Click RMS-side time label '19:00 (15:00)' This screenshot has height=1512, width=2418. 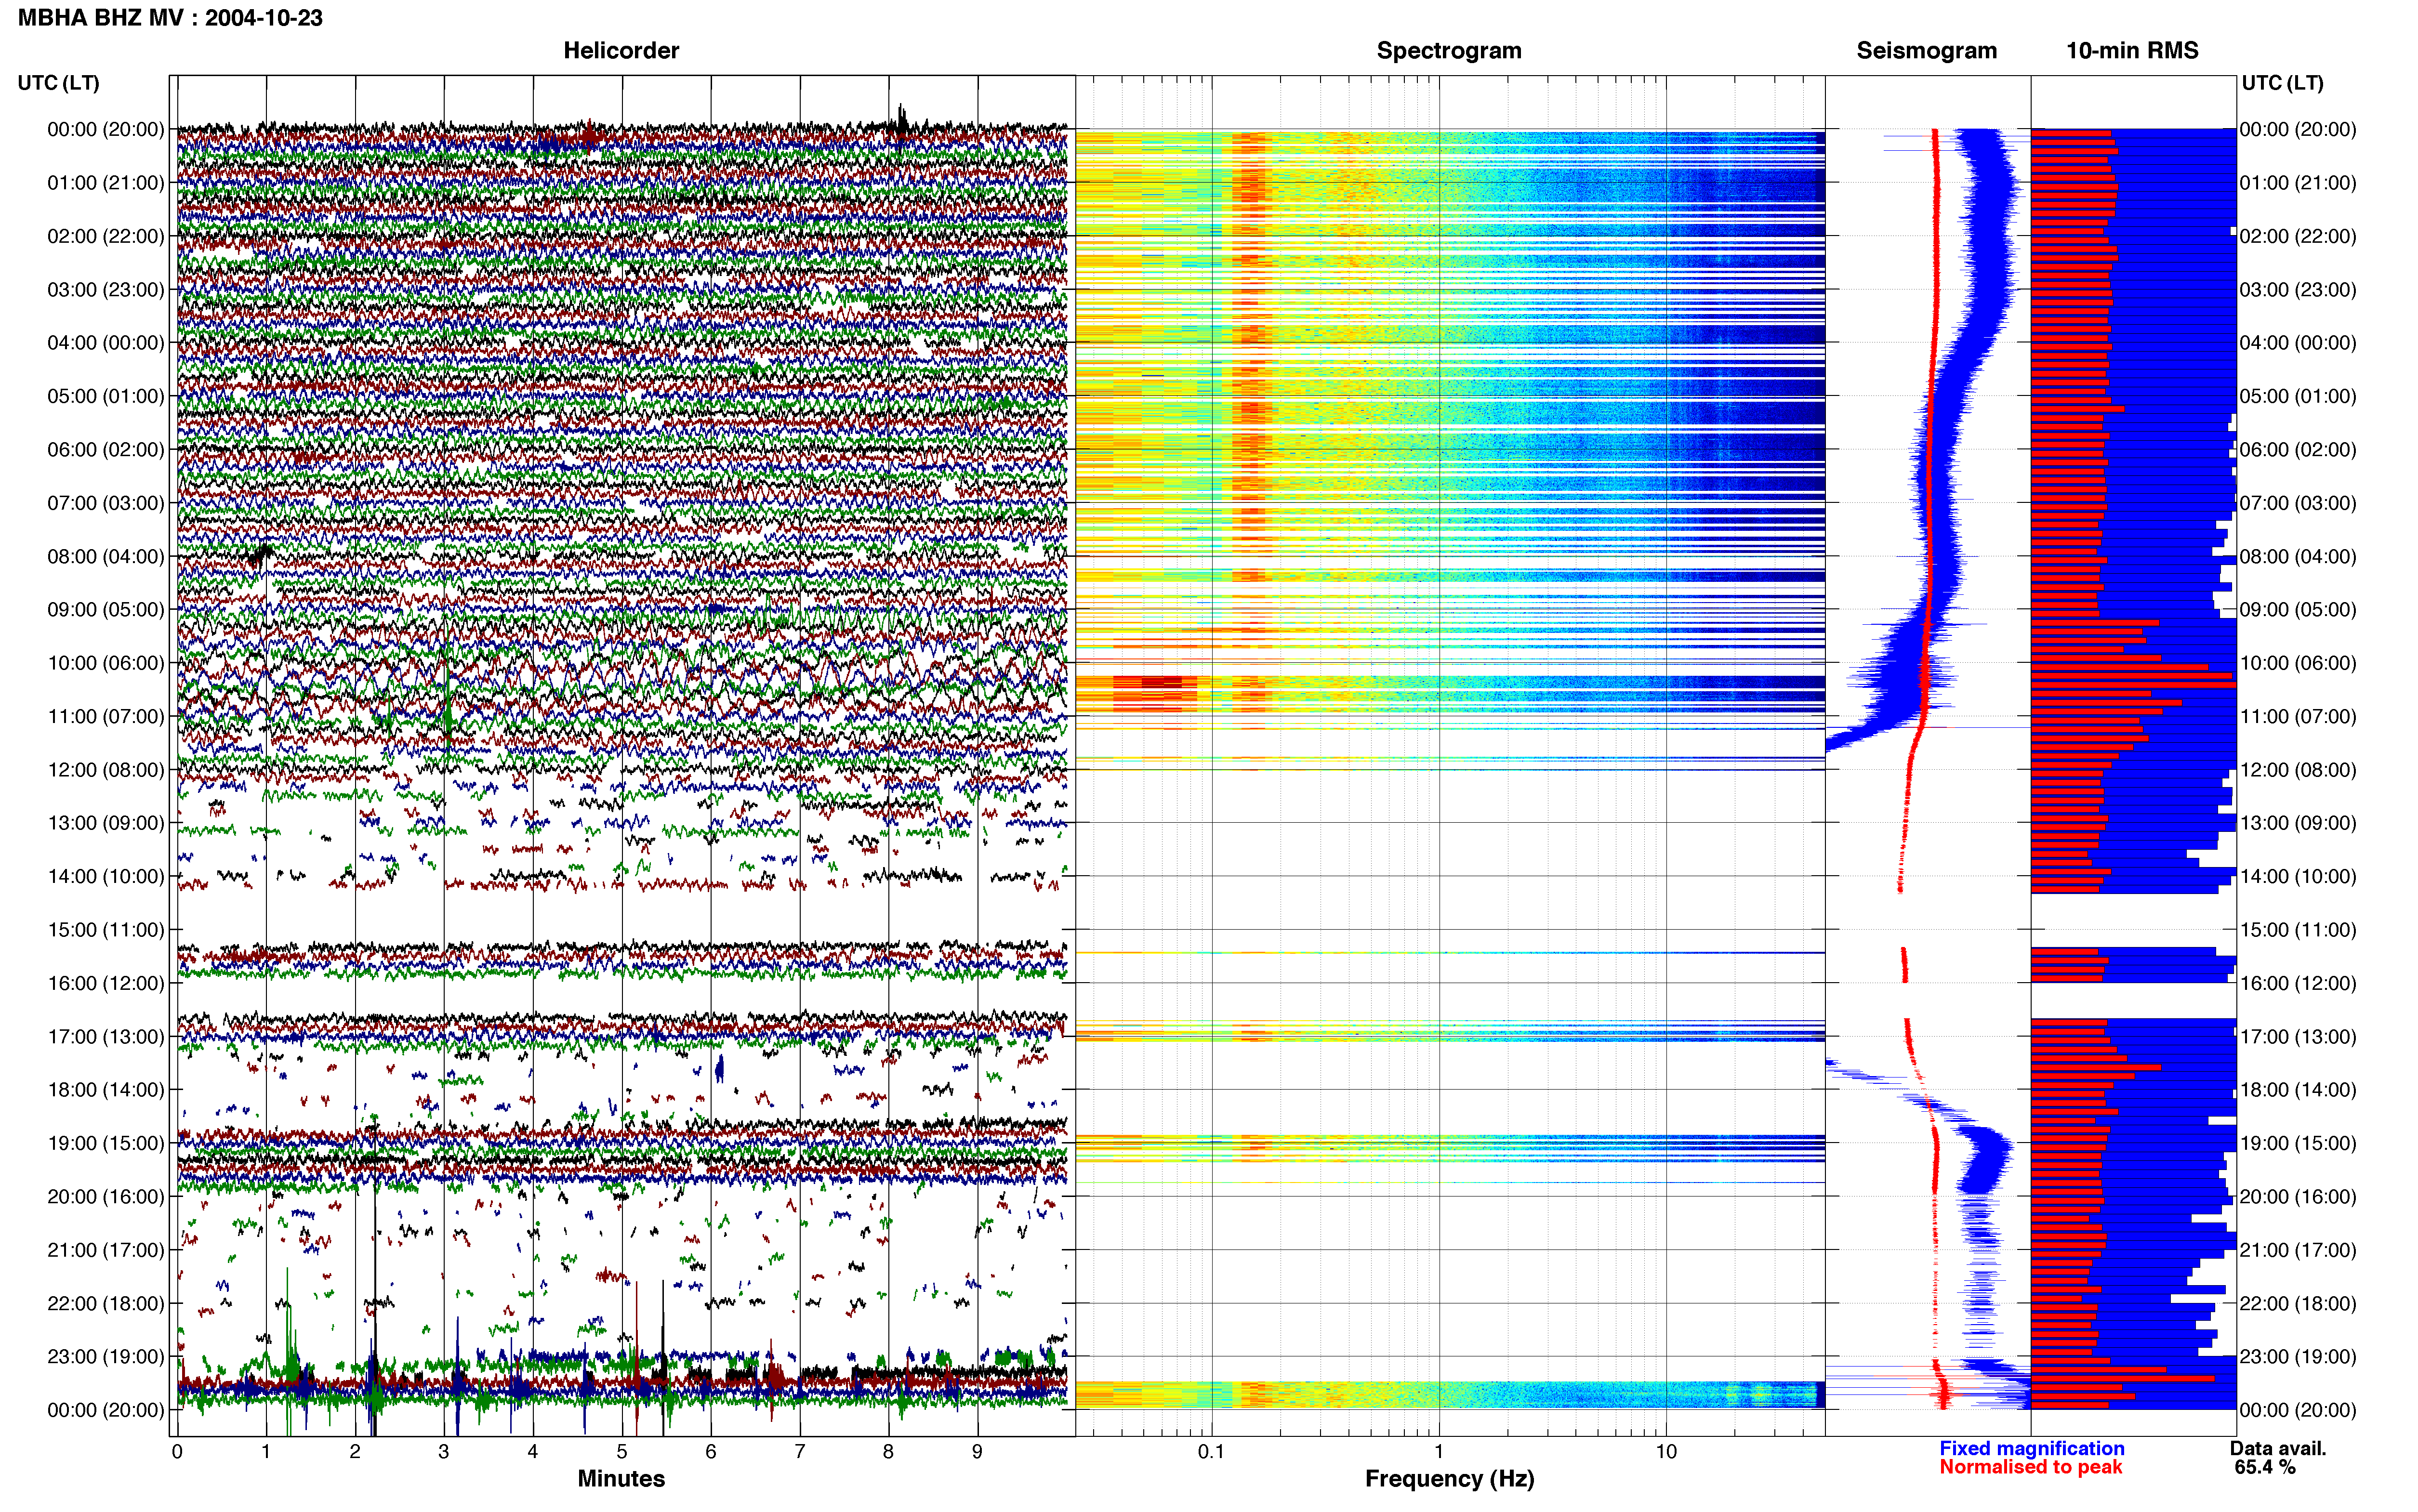point(2298,1143)
